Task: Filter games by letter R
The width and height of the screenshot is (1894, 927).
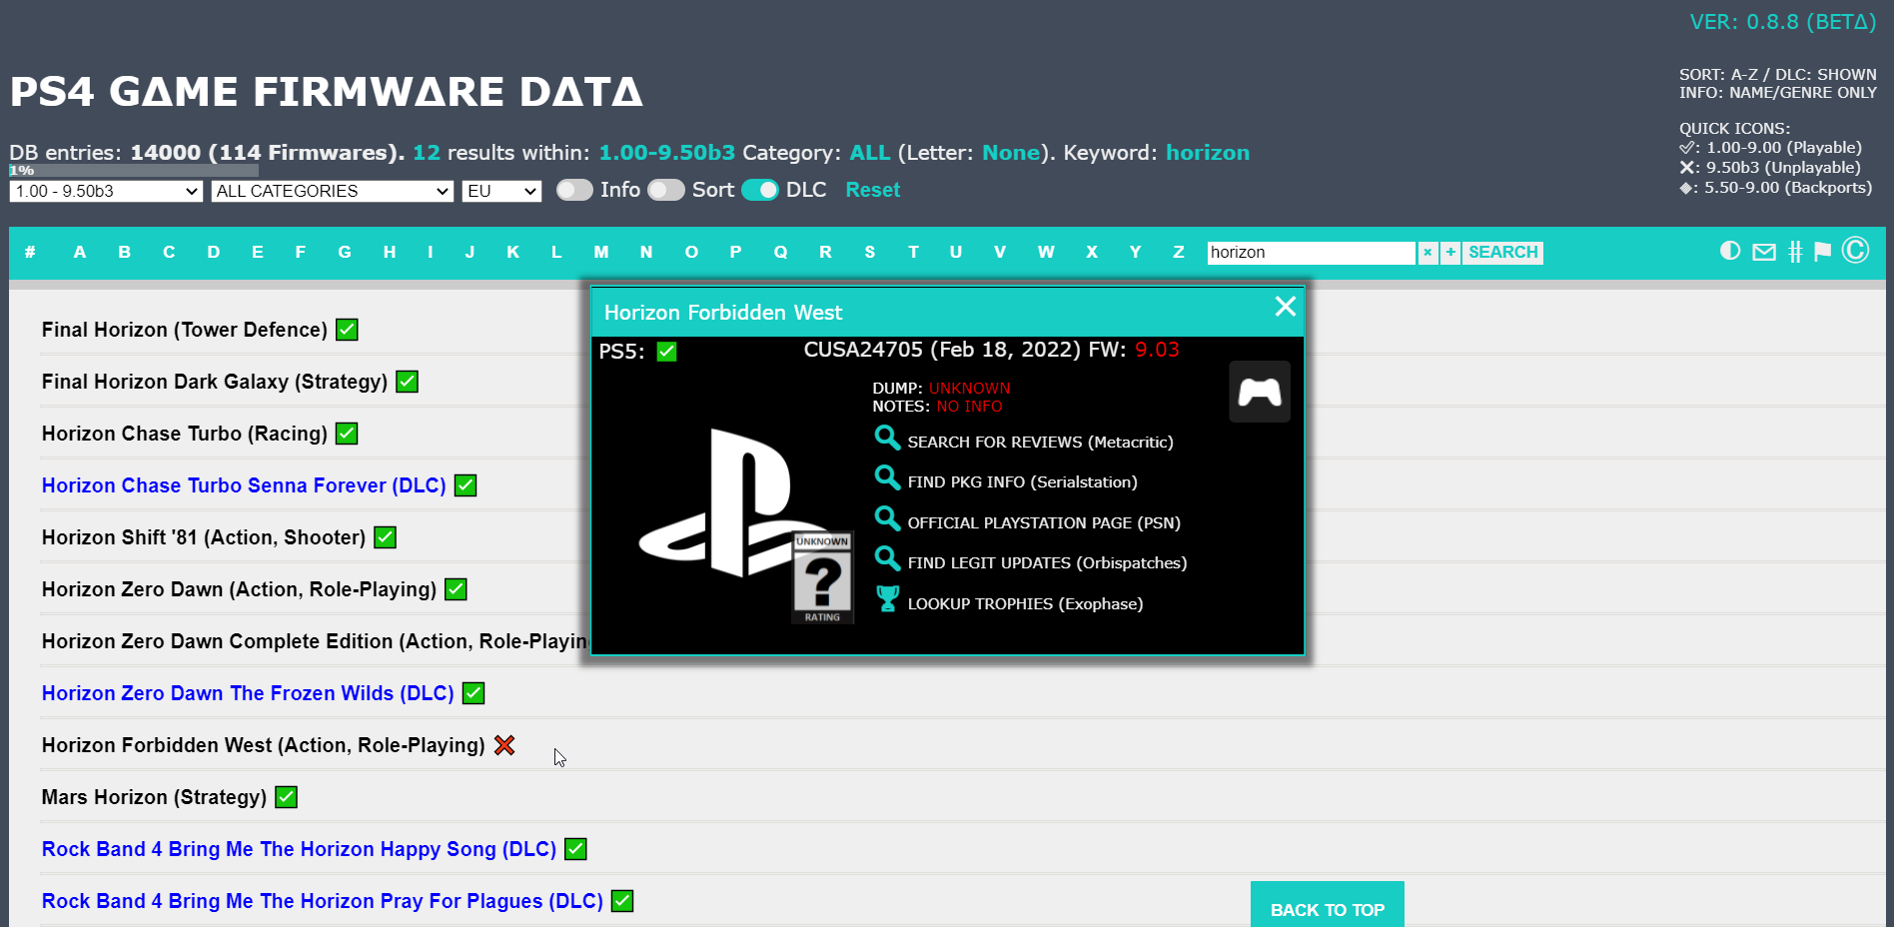Action: coord(825,252)
